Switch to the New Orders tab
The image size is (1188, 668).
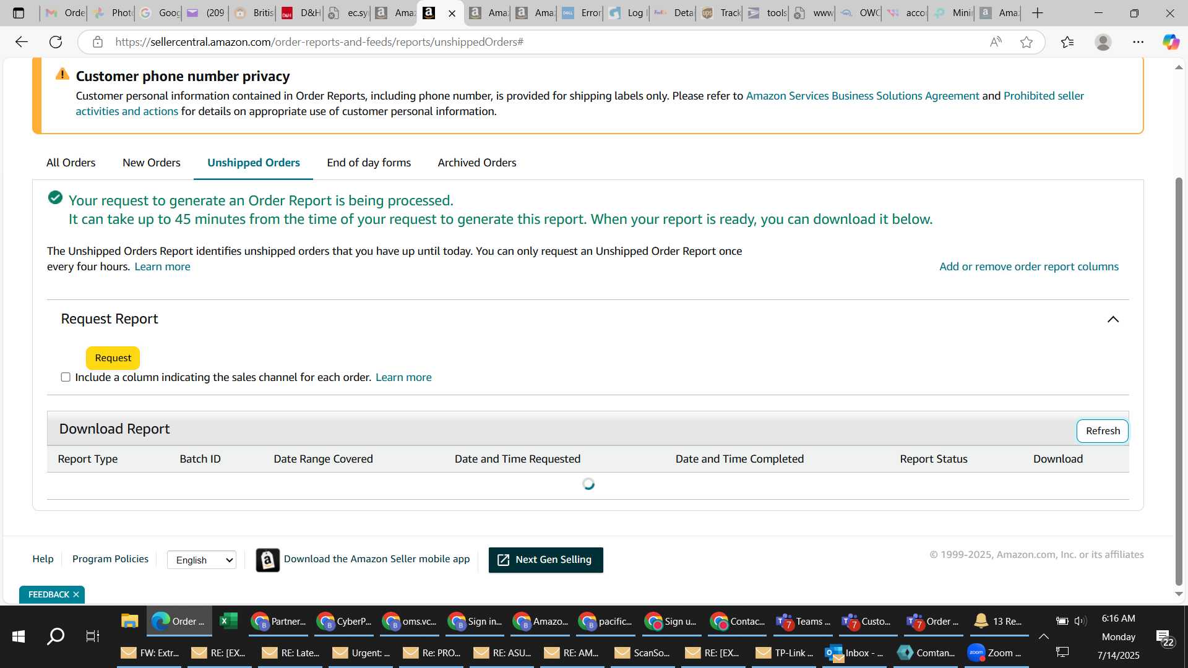tap(152, 163)
